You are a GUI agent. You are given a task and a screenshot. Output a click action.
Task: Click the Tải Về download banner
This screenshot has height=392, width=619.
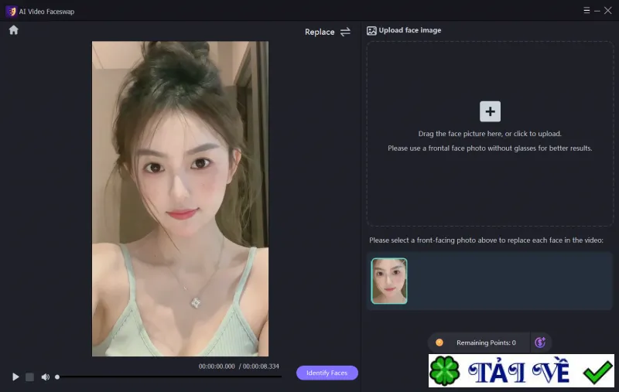coord(522,370)
